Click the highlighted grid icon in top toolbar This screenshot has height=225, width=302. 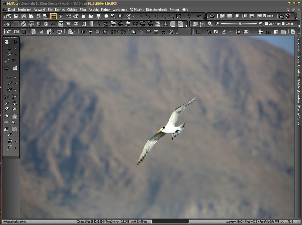[x=53, y=16]
